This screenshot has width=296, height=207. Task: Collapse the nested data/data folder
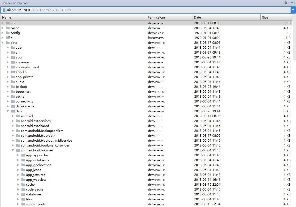(7, 111)
